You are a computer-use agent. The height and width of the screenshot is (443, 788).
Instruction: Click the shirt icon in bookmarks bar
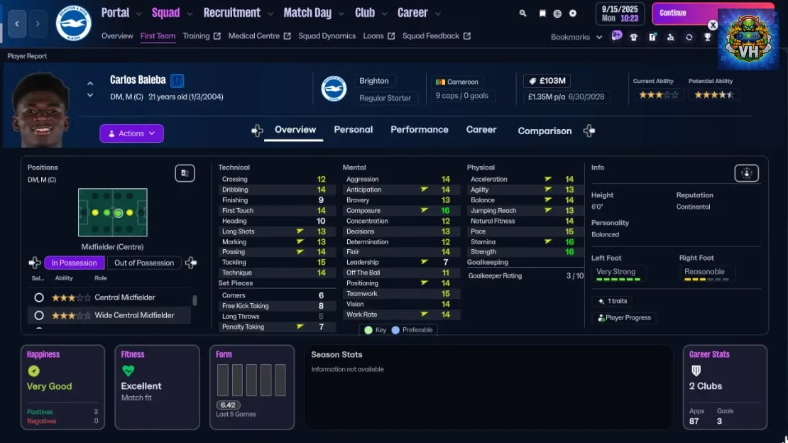(x=634, y=37)
